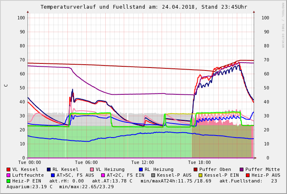This screenshot has height=194, width=287.
Task: Click the Tue 06:00 time axis label
Action: [x=86, y=162]
